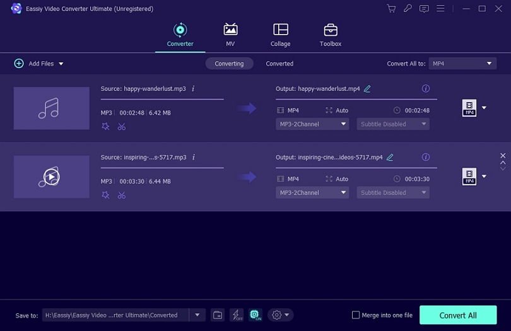
Task: Open the output folder icon
Action: [x=218, y=315]
